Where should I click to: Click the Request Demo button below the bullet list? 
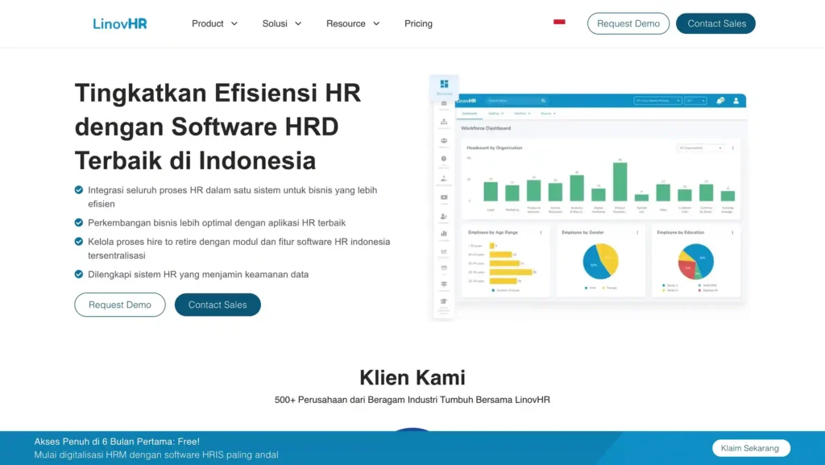(x=120, y=305)
